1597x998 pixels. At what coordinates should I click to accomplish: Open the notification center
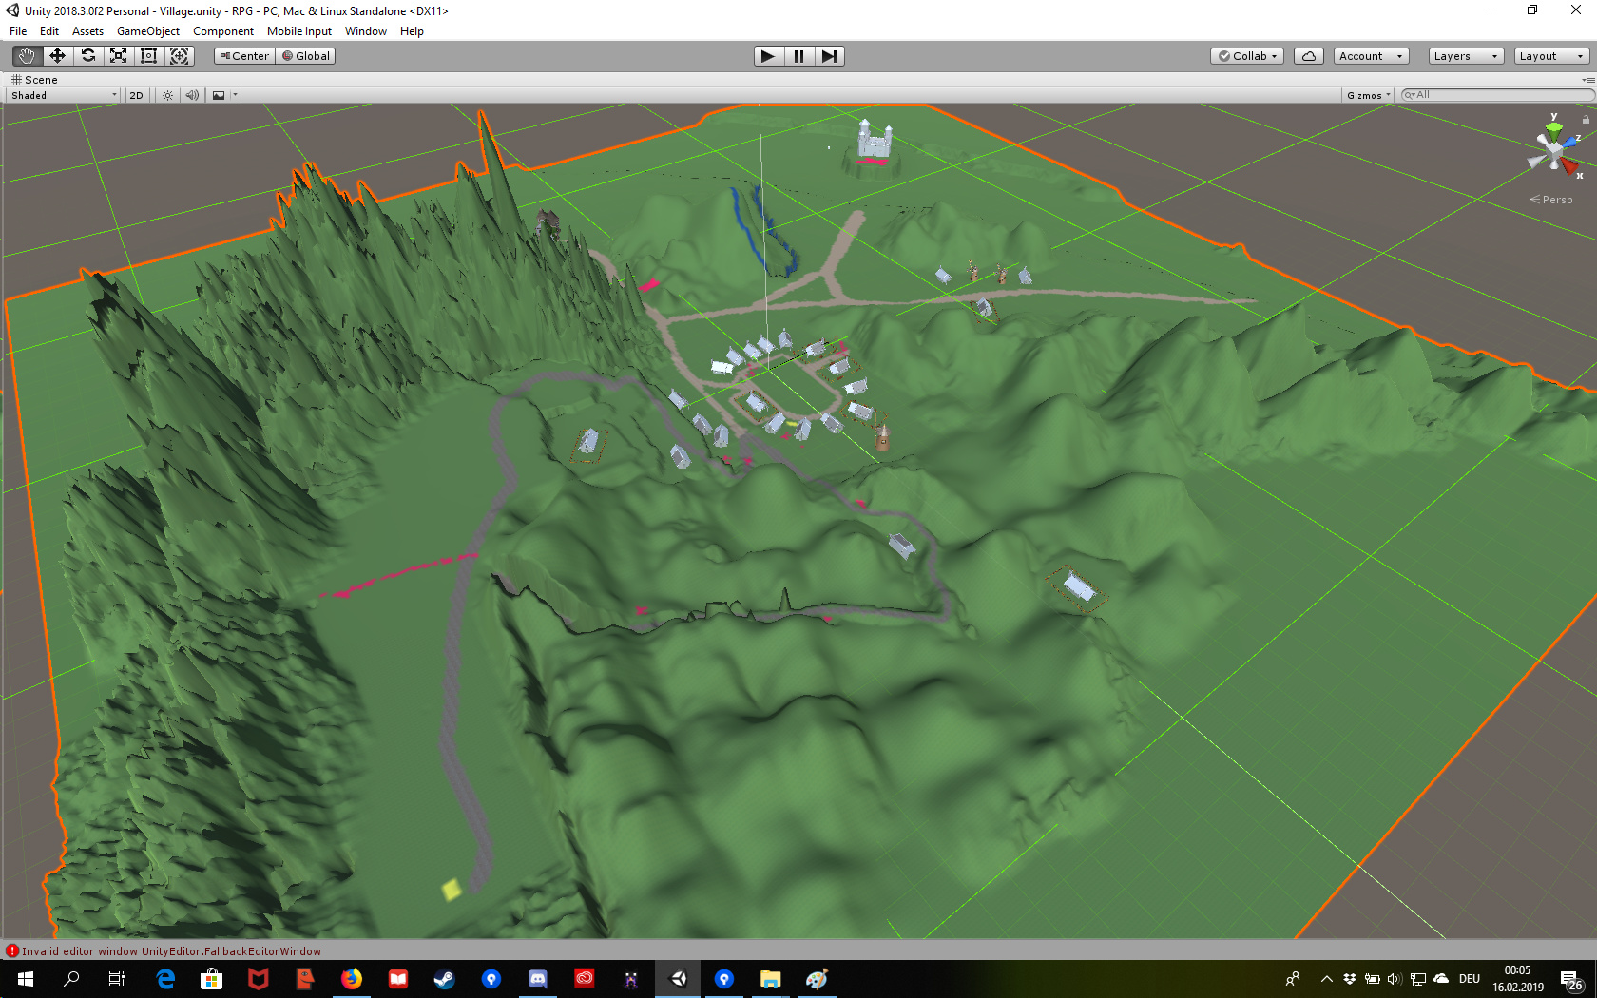point(1571,979)
